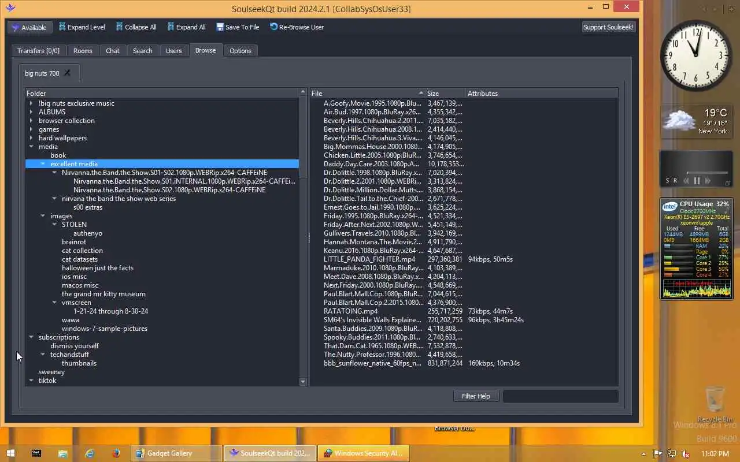
Task: Click the Filter Help button
Action: coord(476,396)
